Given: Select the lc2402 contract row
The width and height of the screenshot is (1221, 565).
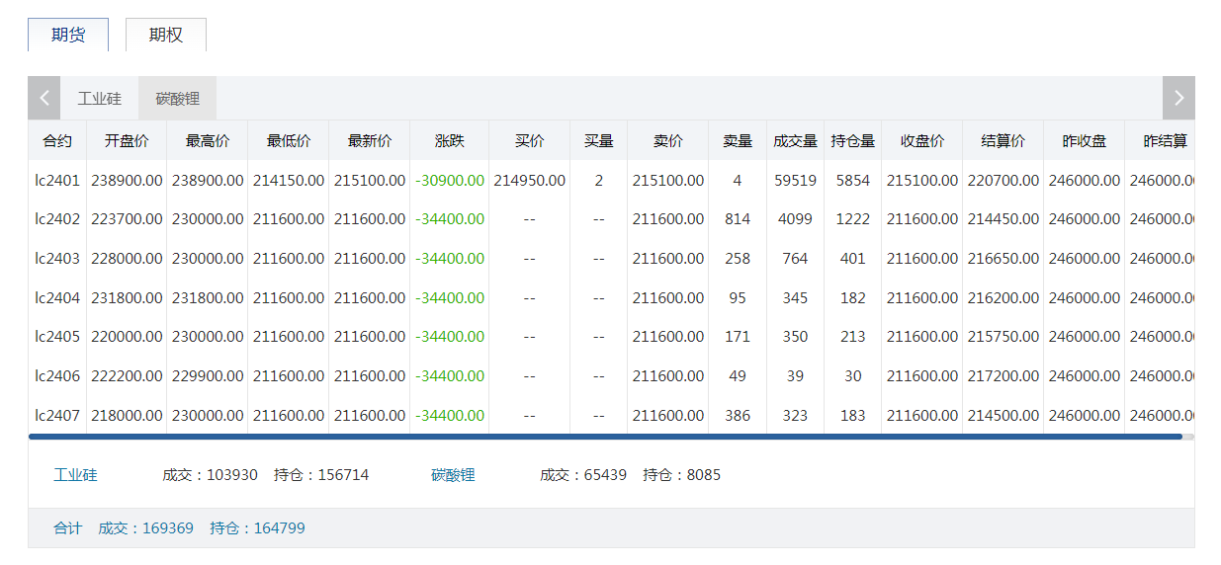Looking at the screenshot, I should click(x=57, y=219).
